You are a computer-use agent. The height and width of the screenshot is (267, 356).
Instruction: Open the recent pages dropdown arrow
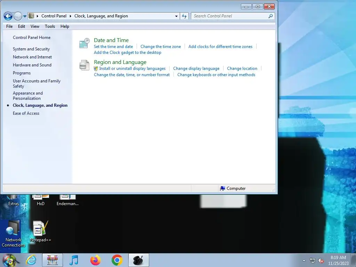click(25, 16)
